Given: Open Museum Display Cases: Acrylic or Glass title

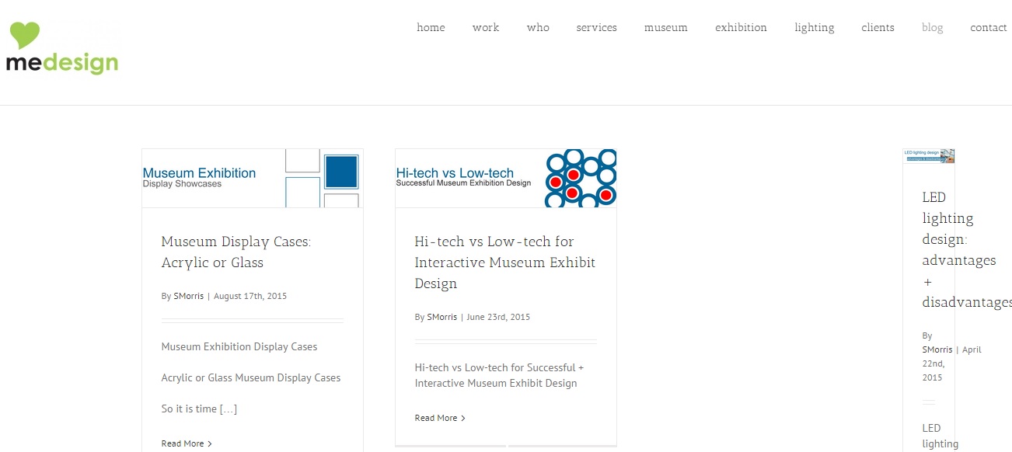Looking at the screenshot, I should pyautogui.click(x=236, y=252).
